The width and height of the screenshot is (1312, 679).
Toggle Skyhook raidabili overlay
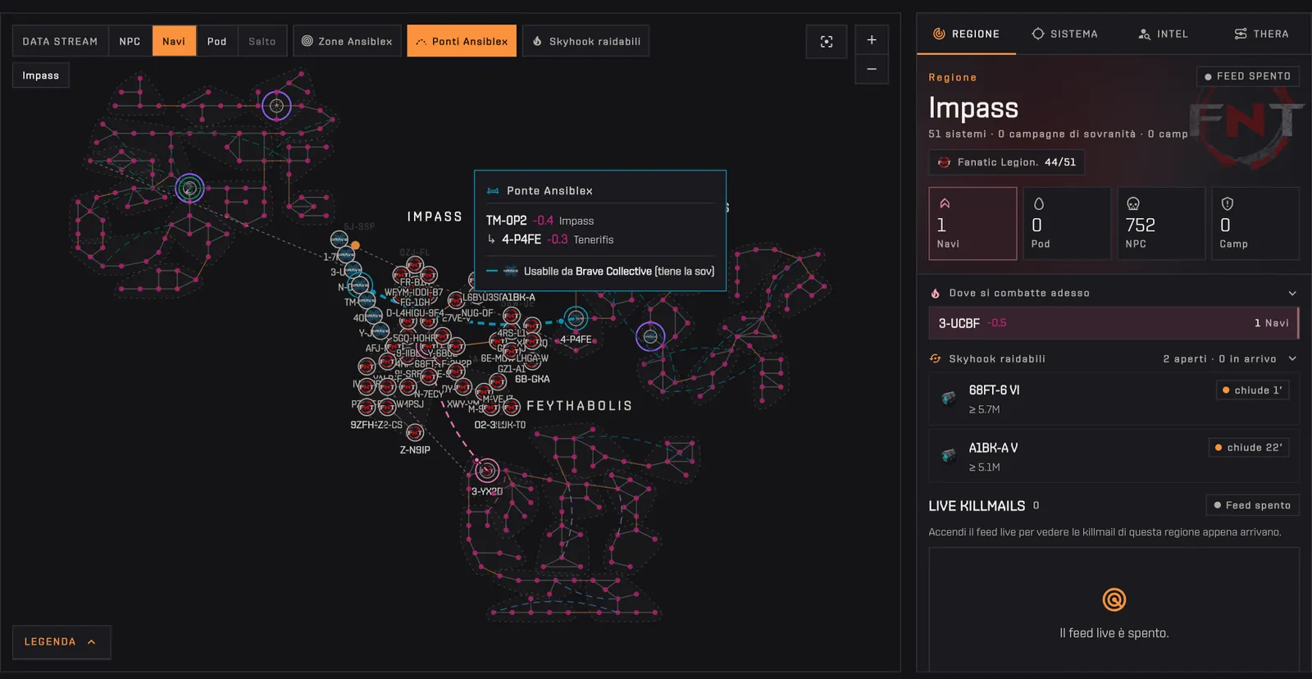pyautogui.click(x=585, y=41)
